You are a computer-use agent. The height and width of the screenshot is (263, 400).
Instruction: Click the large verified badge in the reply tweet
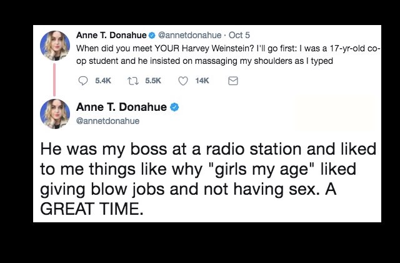pos(174,107)
